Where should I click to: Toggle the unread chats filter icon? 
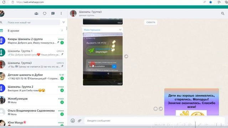click(x=63, y=22)
